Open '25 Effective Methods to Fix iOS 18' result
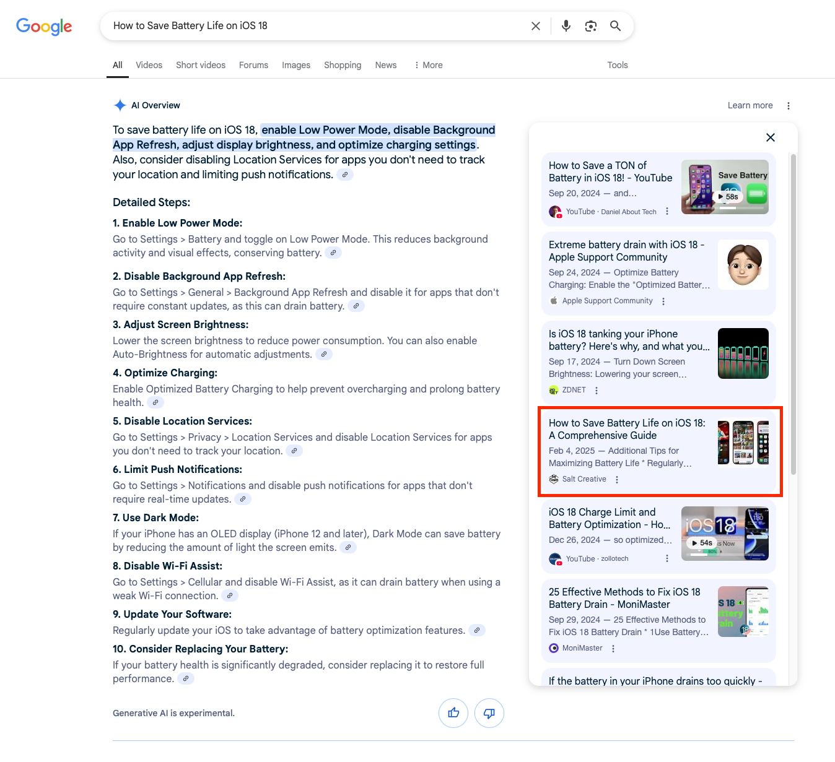The height and width of the screenshot is (762, 835). [624, 599]
